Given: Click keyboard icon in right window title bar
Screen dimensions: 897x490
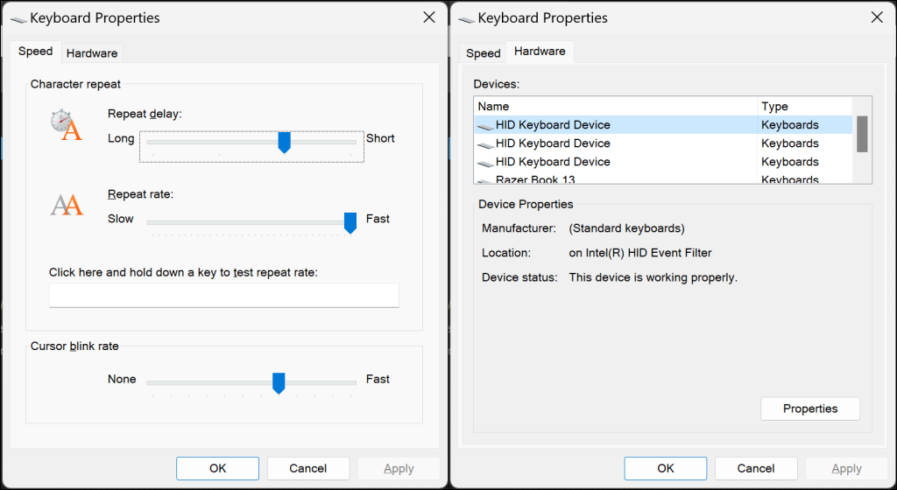Looking at the screenshot, I should (466, 18).
